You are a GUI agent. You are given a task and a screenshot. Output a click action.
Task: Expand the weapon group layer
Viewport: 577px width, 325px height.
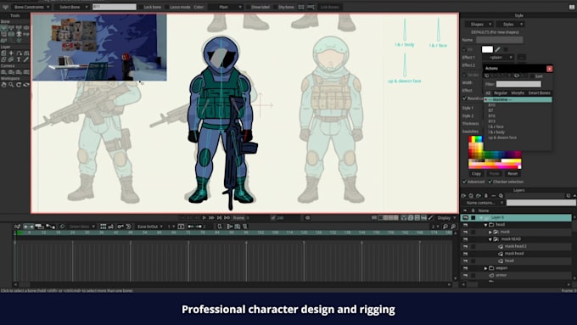pyautogui.click(x=485, y=268)
